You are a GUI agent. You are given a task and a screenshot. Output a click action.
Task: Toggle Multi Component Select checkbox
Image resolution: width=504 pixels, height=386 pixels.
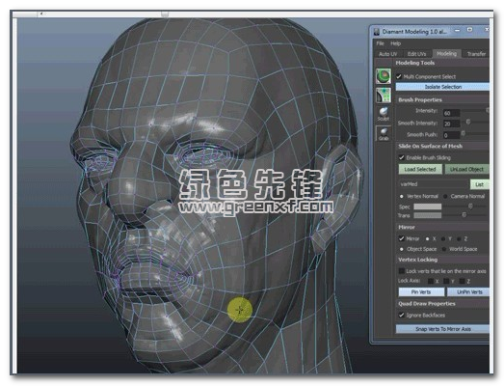click(x=399, y=76)
